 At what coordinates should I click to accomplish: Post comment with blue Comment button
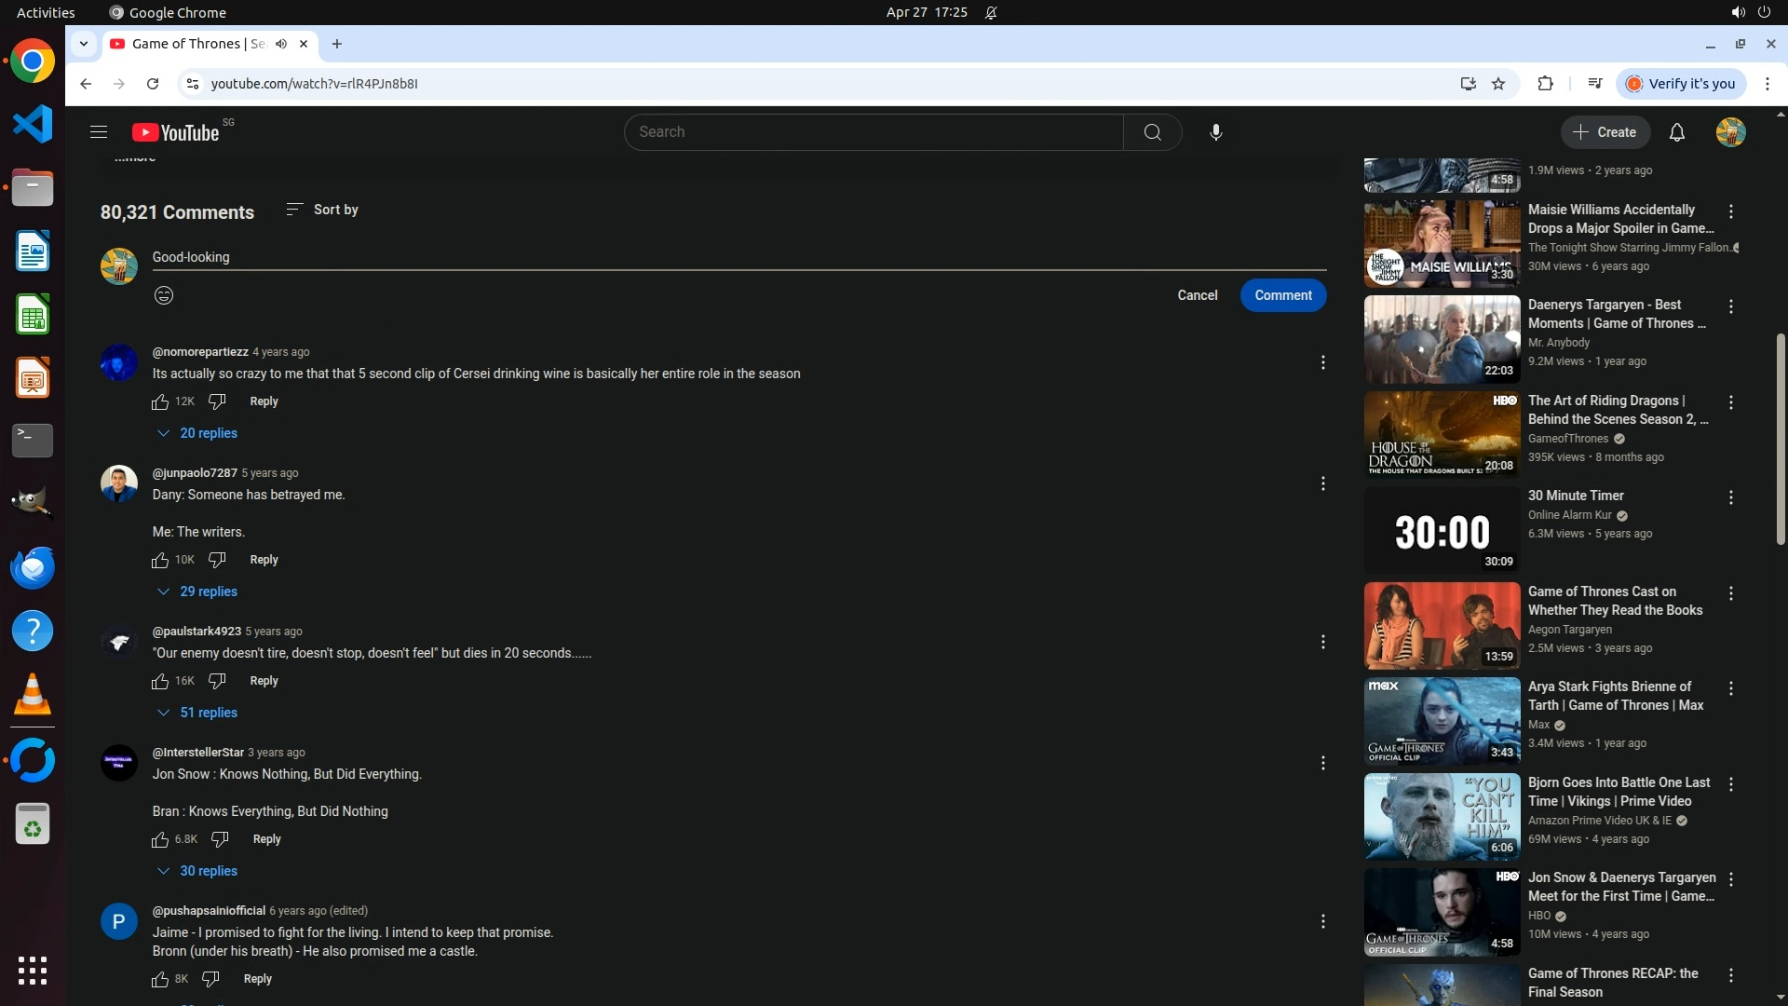click(x=1282, y=295)
